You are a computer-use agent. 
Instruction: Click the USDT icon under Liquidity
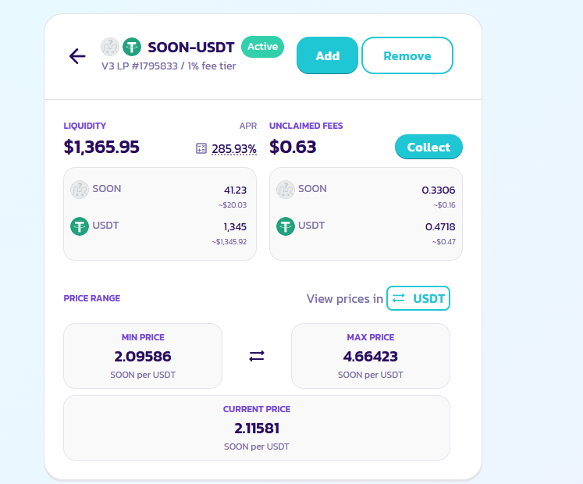coord(80,226)
